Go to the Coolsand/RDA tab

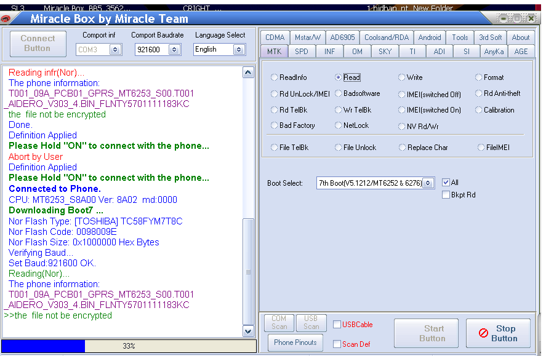coord(387,38)
